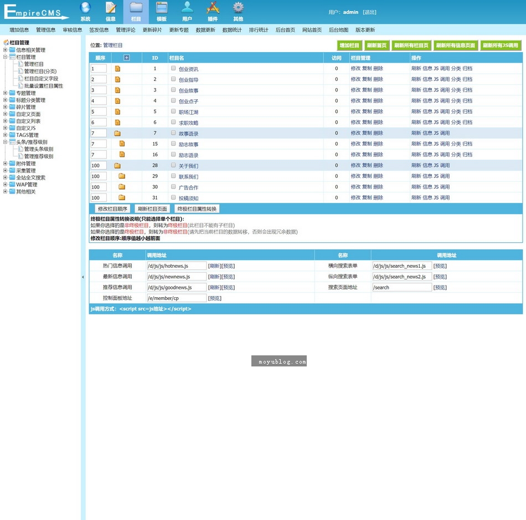Image resolution: width=526 pixels, height=520 pixels.
Task: Collapse the 头条/推荐级别 tree node
Action: 5,142
